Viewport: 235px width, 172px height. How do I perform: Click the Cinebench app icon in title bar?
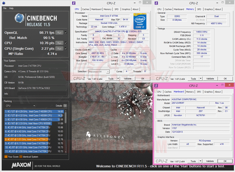[x=4, y=3]
